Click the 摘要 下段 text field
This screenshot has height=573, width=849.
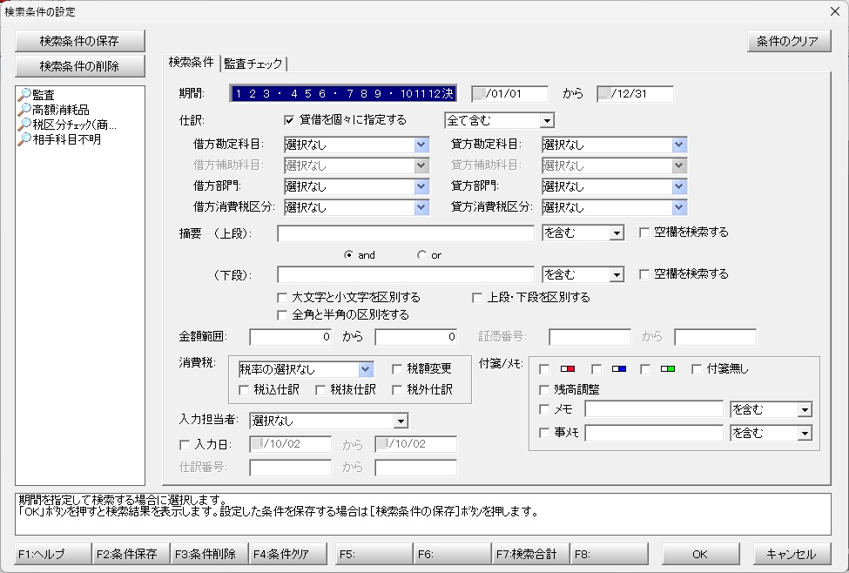tap(406, 275)
